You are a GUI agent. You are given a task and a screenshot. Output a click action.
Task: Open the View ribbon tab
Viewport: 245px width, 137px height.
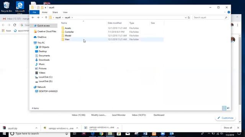(x=65, y=12)
